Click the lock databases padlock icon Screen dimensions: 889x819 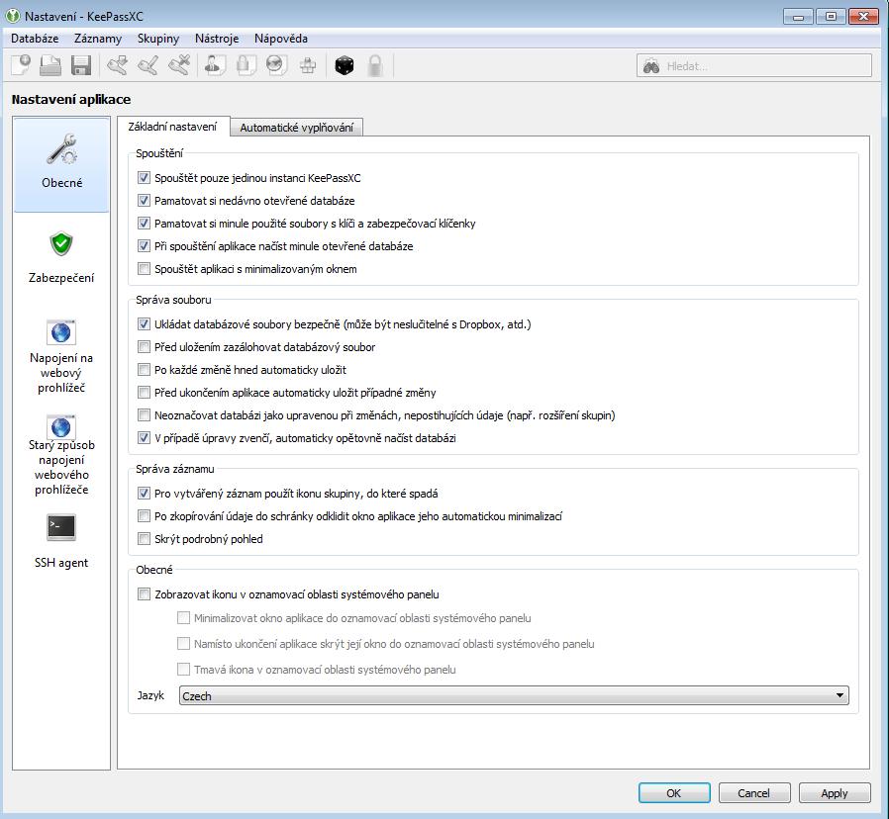click(375, 65)
